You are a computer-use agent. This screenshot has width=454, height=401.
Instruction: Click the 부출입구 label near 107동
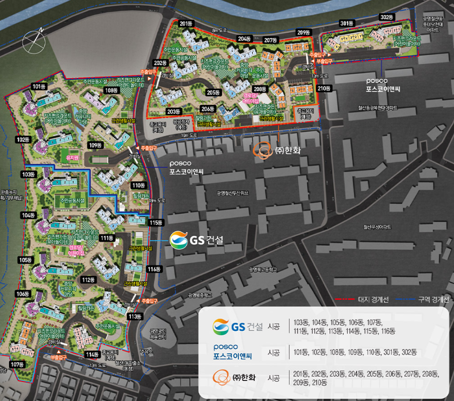pyautogui.click(x=59, y=357)
